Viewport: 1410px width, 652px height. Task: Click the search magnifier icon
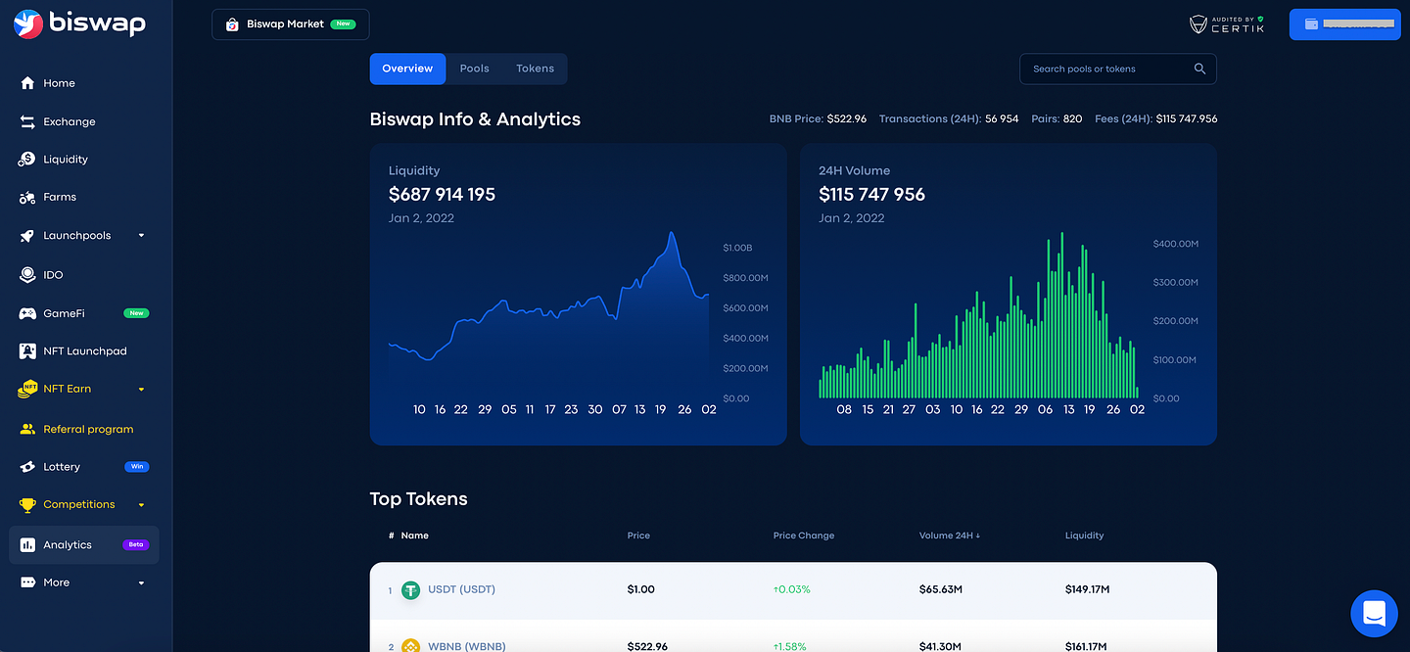pyautogui.click(x=1199, y=69)
